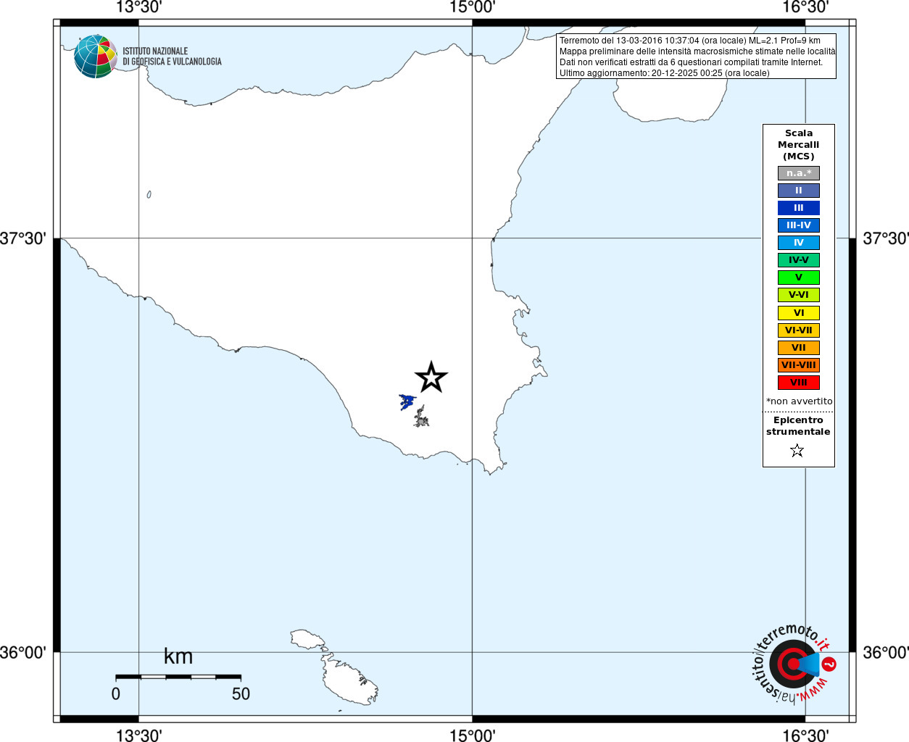
Task: Click the bottom axis 15°00' label
Action: 472,735
